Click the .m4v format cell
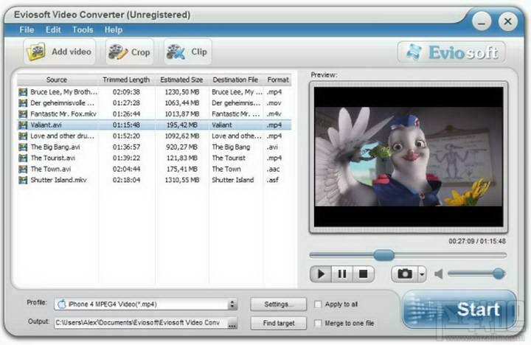Viewport: 531px width, 345px height. [x=274, y=114]
